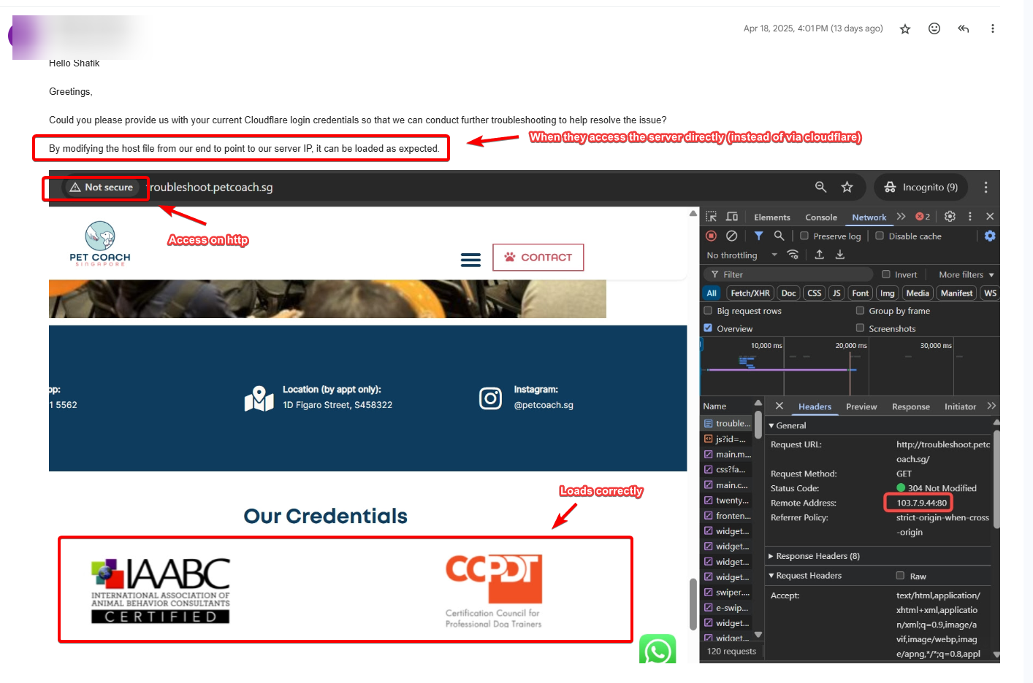Viewport: 1033px width, 683px height.
Task: Click the Not secure badge
Action: (102, 188)
